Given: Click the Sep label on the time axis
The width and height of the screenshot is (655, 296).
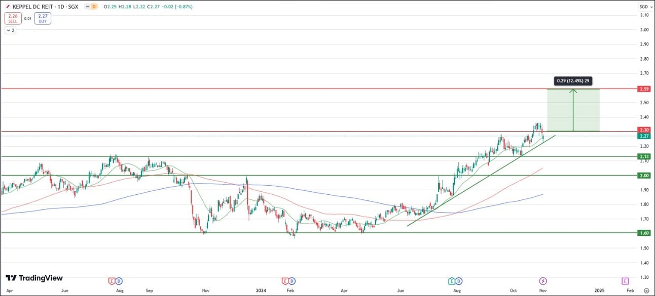Looking at the screenshot, I should [x=150, y=291].
